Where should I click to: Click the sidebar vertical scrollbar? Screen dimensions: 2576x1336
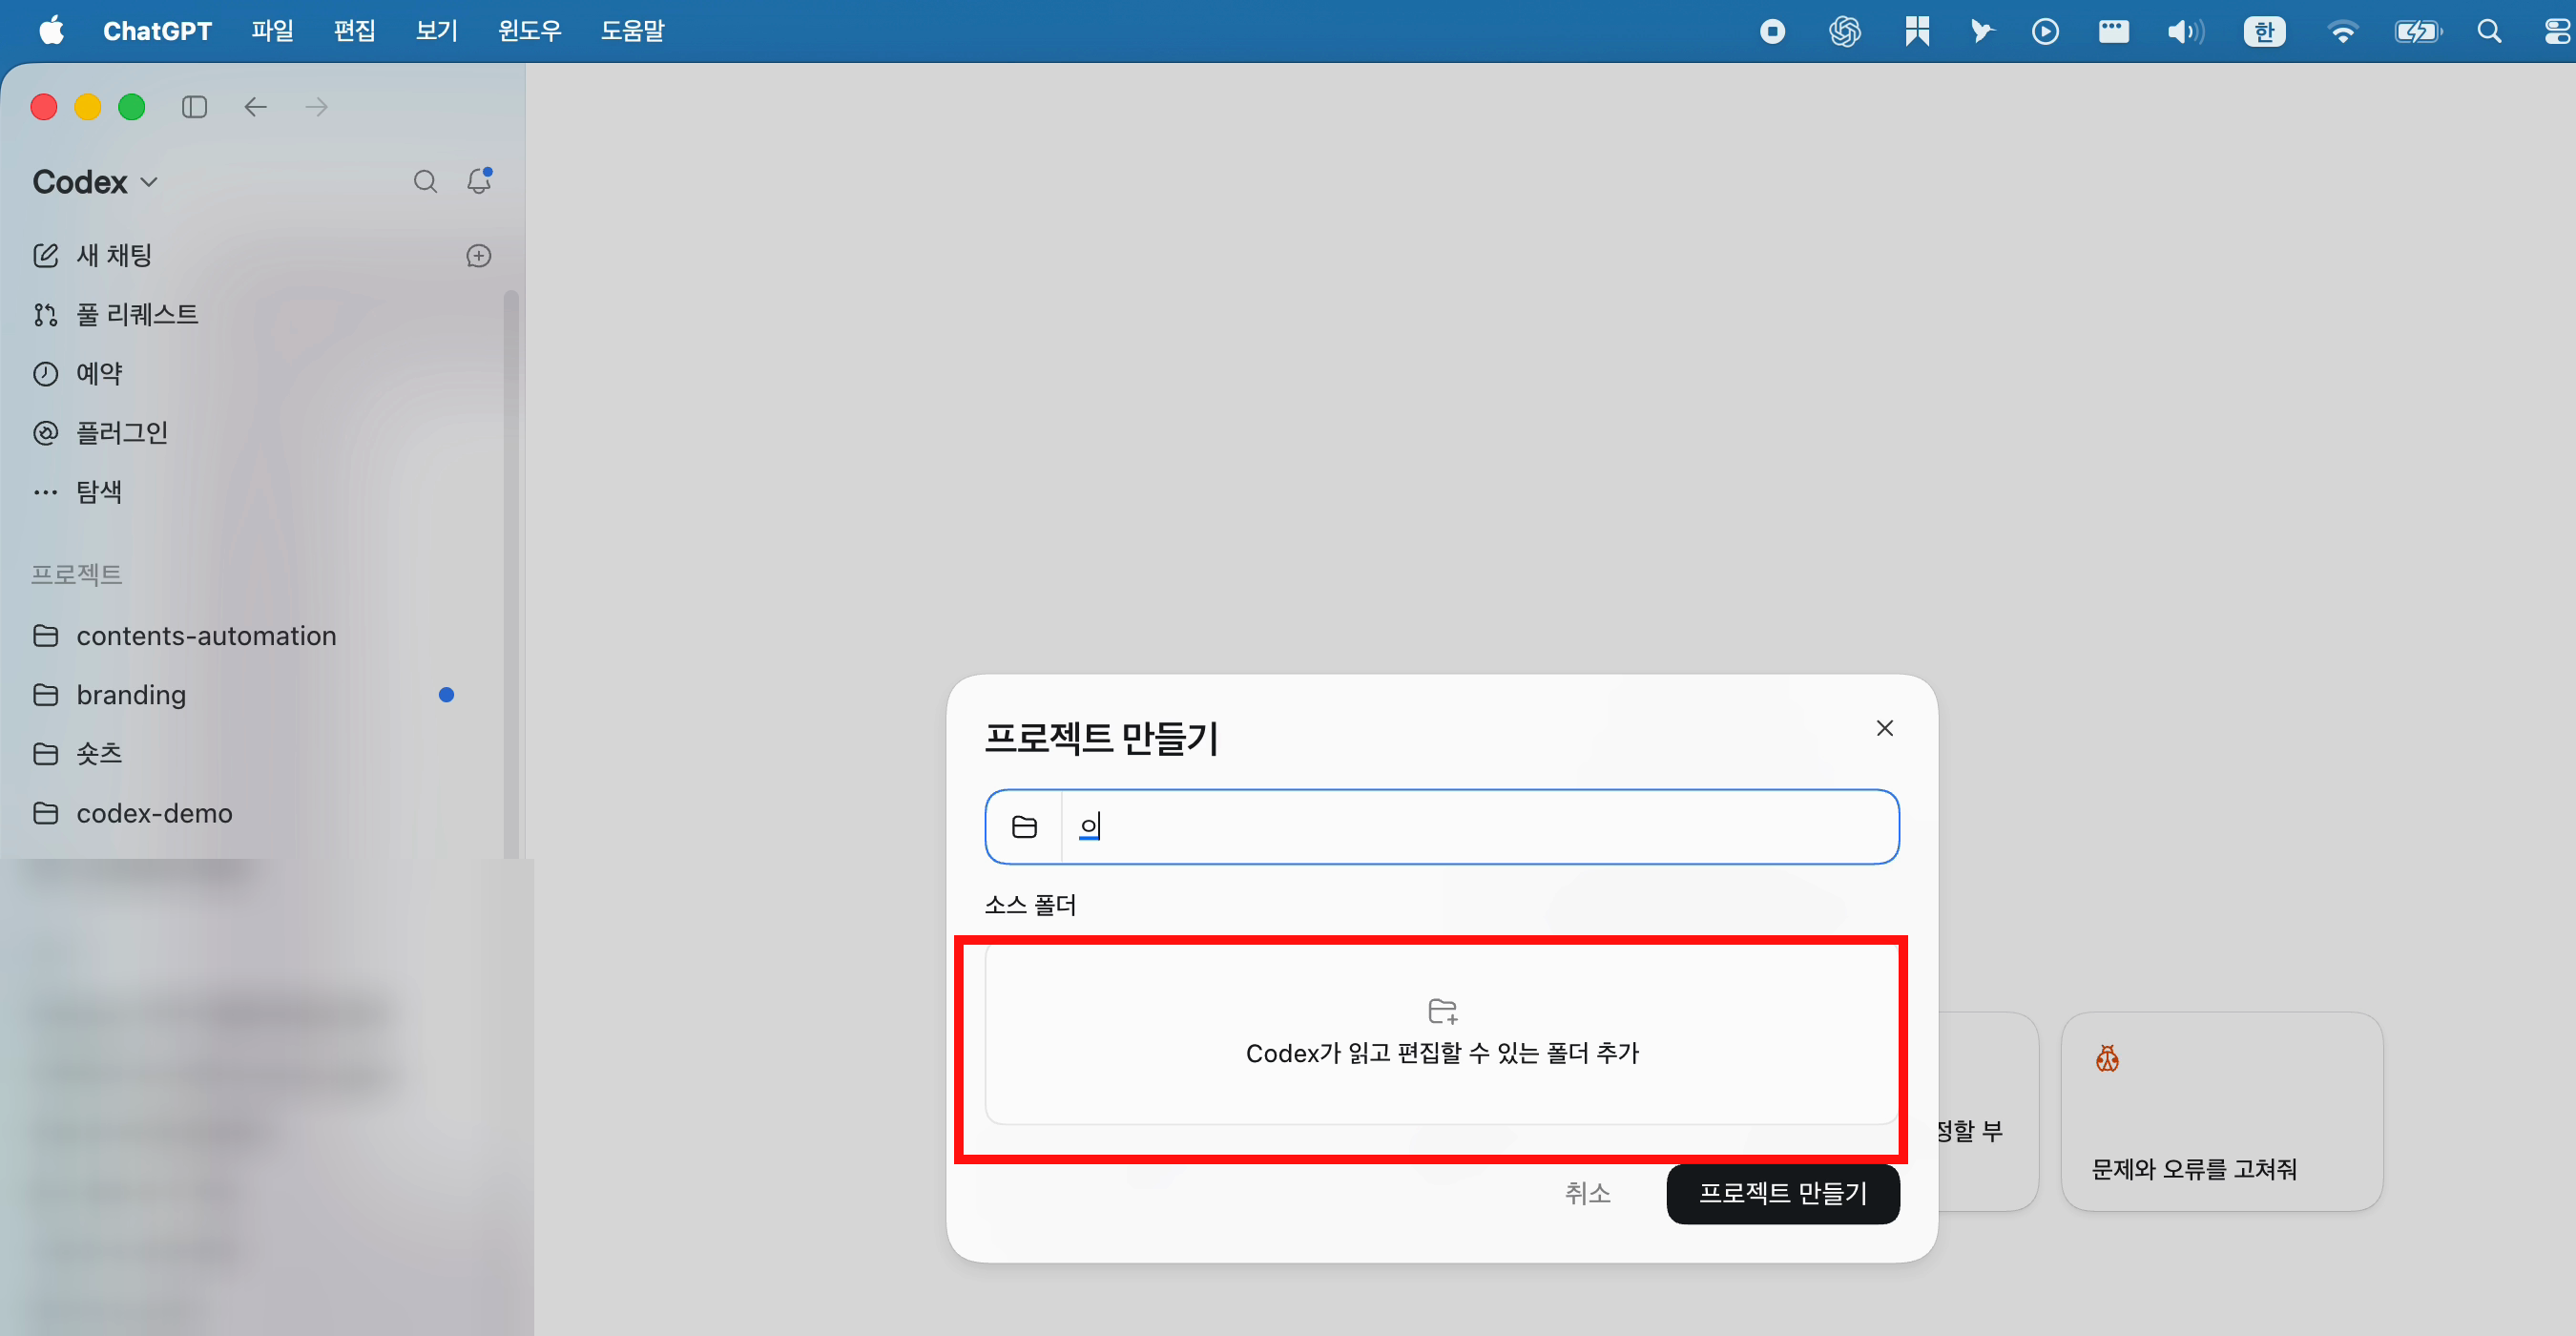[x=511, y=574]
